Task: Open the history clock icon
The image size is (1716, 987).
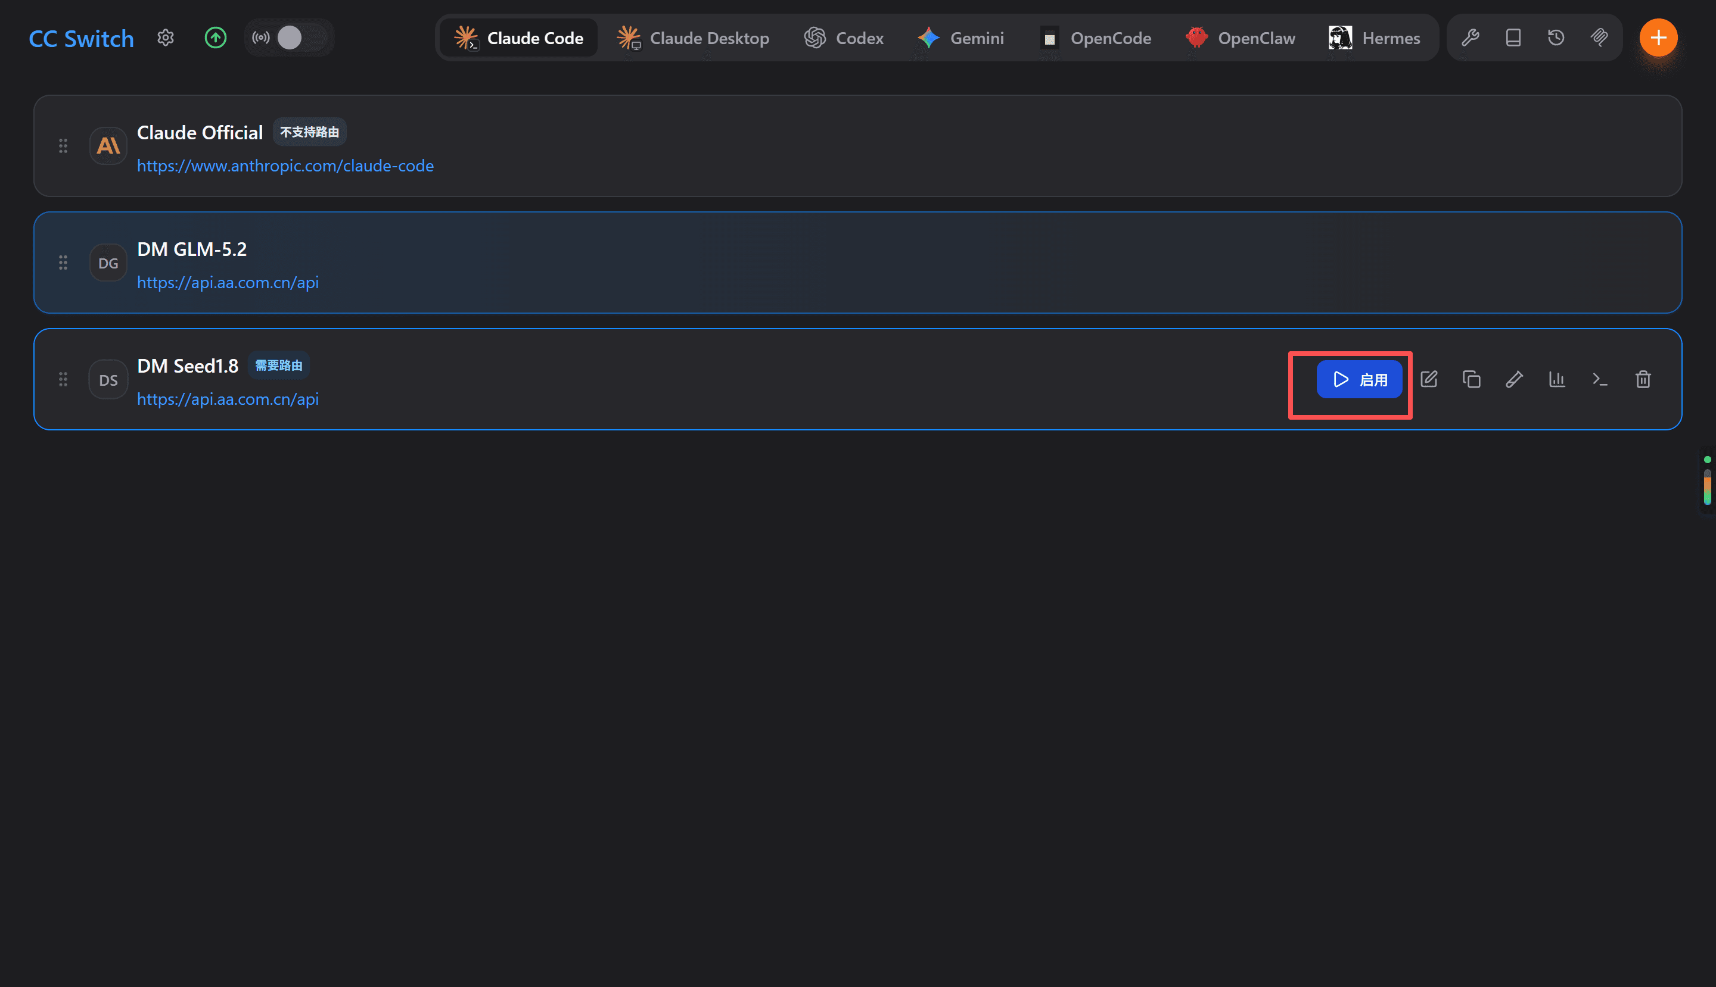Action: [1556, 38]
